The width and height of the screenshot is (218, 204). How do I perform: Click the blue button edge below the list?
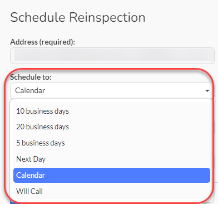tap(12, 202)
